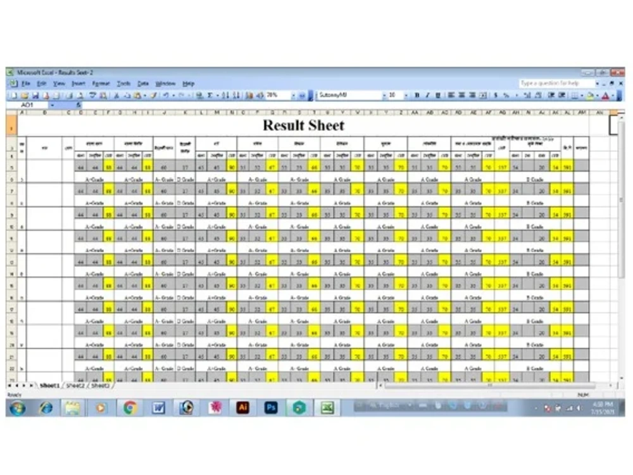Open the zoom percentage dropdown
The image size is (633, 475).
coord(294,96)
